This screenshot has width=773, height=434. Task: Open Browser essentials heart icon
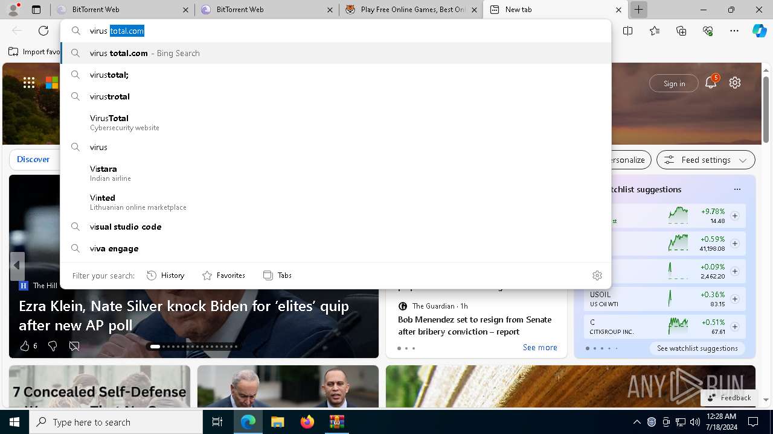(x=708, y=31)
